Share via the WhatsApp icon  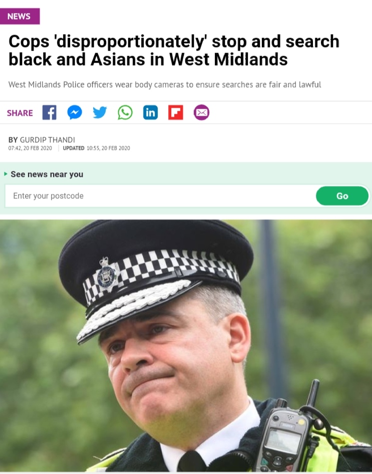point(125,112)
